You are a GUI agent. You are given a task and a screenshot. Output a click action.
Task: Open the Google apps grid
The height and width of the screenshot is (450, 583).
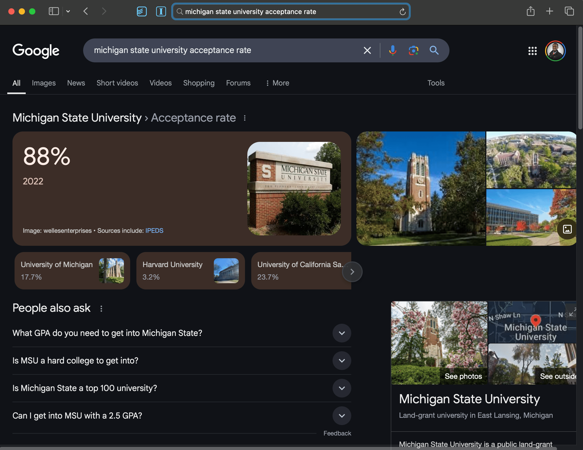[x=532, y=51]
